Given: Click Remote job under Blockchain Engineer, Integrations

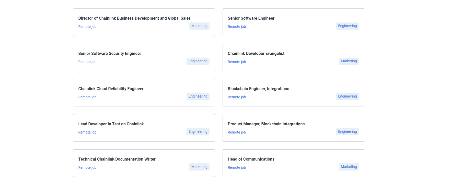Looking at the screenshot, I should click(237, 97).
